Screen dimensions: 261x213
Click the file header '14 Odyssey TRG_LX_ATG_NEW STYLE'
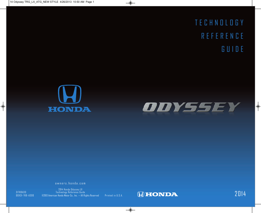(x=34, y=2)
